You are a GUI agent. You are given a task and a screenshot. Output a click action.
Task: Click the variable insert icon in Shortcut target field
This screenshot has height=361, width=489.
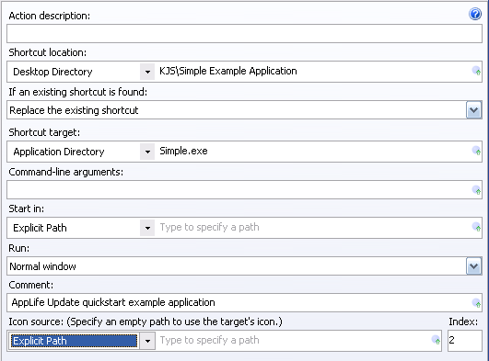[x=476, y=151]
